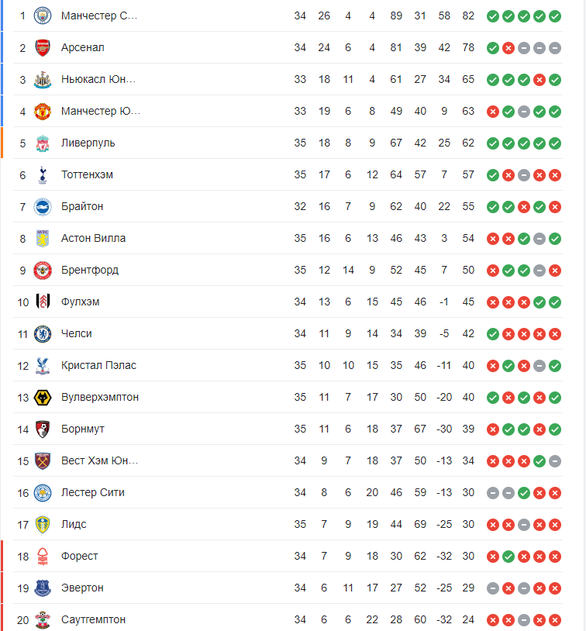Click the Manchester City club crest

(43, 16)
